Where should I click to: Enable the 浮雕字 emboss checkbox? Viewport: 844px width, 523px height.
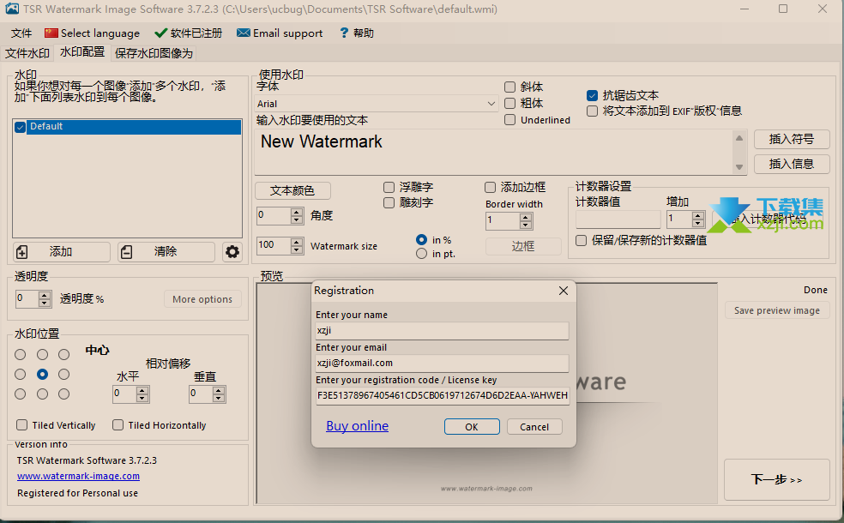coord(389,187)
